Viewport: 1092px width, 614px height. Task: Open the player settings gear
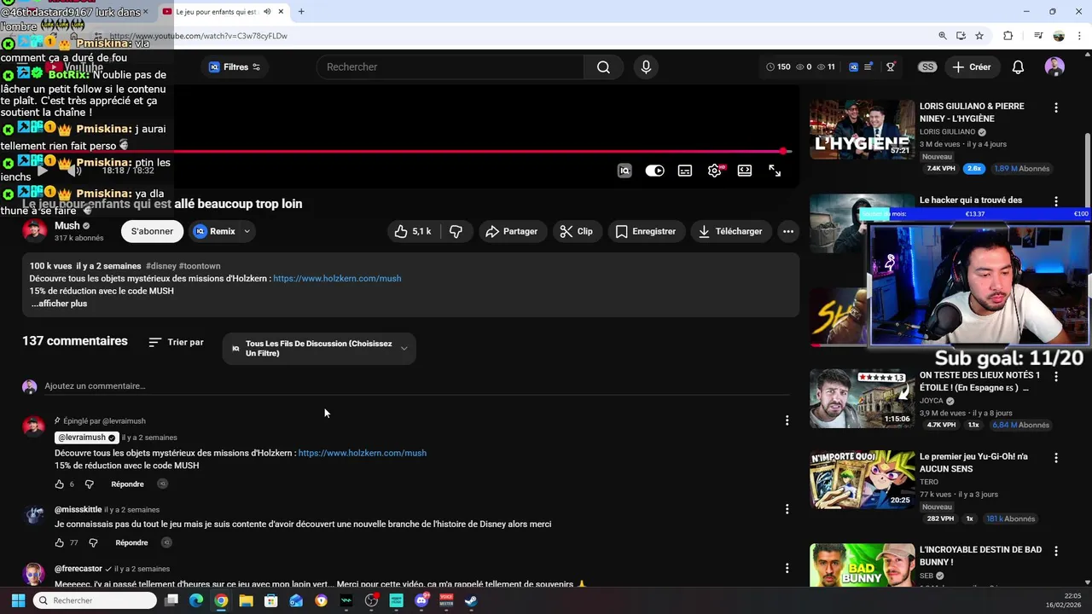[715, 171]
